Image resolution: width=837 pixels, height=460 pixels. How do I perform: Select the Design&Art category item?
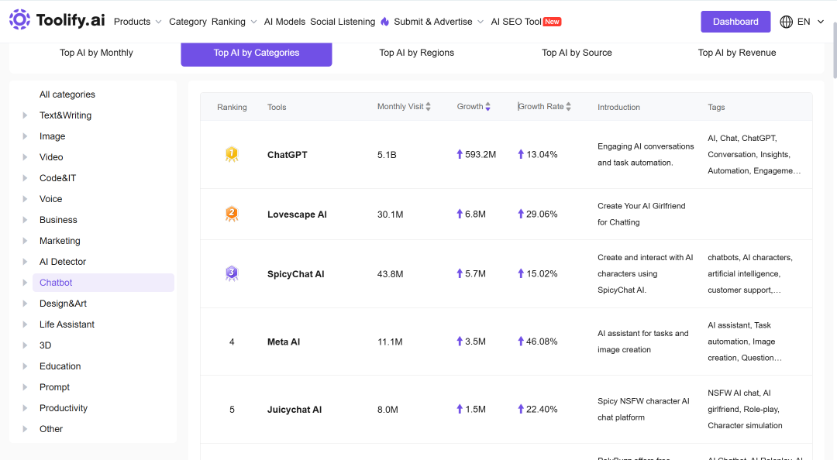[63, 304]
